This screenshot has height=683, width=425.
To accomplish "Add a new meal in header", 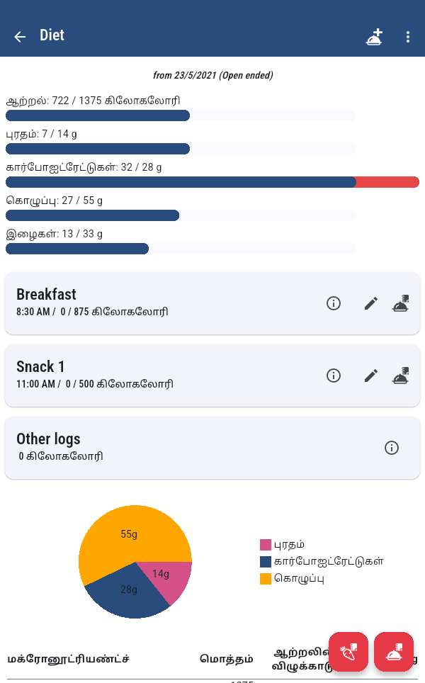I will coord(375,37).
